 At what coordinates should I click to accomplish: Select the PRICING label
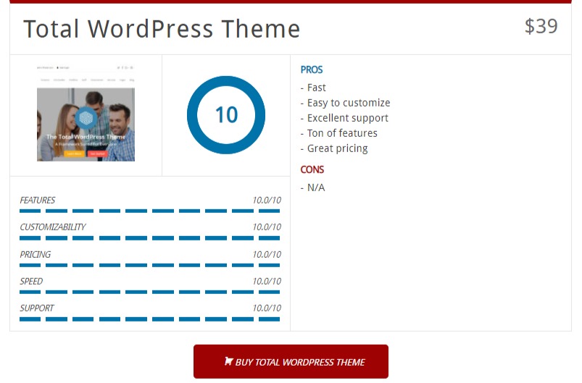[36, 254]
